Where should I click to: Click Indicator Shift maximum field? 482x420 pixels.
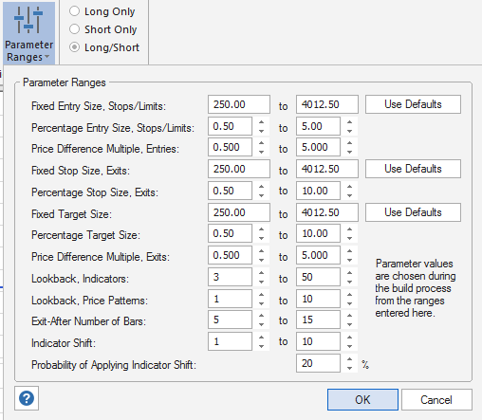pos(318,341)
